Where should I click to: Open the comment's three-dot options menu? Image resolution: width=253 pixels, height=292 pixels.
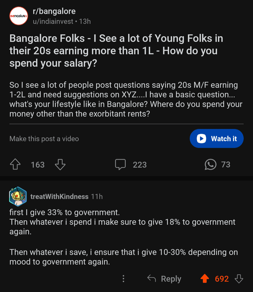click(x=123, y=279)
